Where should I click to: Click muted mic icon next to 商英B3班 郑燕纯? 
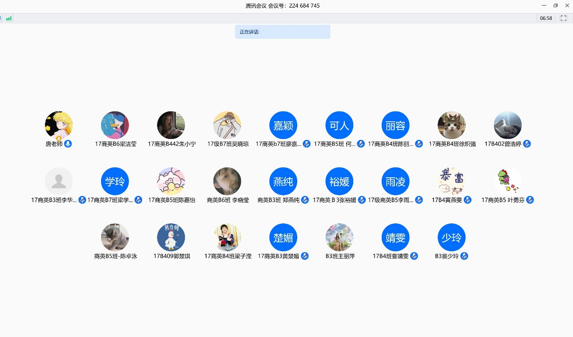point(305,200)
